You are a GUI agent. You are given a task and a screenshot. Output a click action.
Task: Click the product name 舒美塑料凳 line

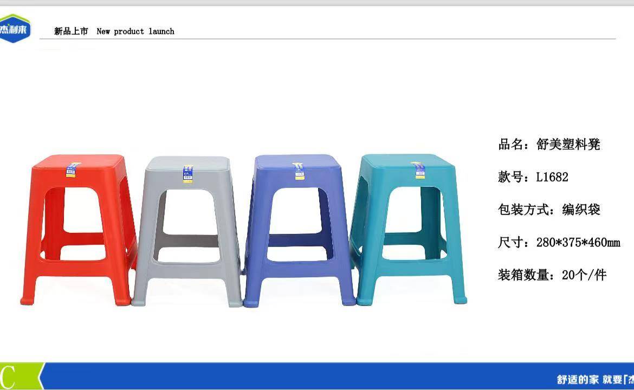(549, 144)
